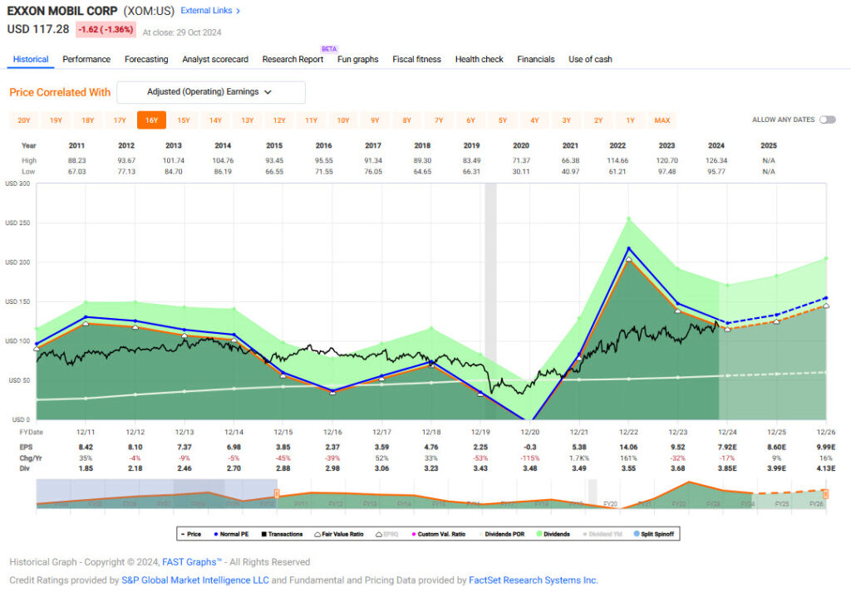Open the Performance tab

click(x=86, y=59)
